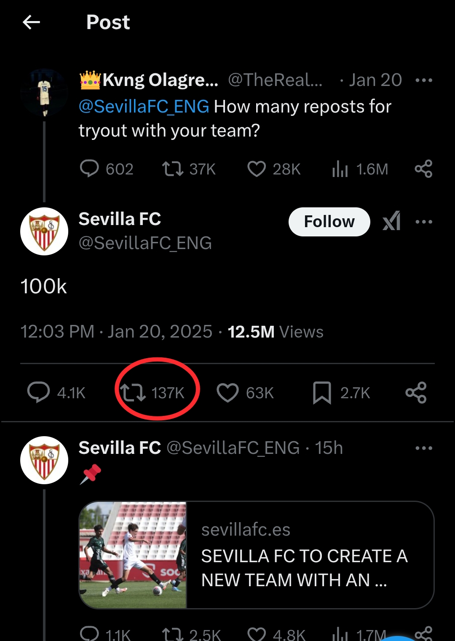Like Kvng Olagre's tryout post
Image resolution: width=455 pixels, height=641 pixels.
(x=256, y=169)
